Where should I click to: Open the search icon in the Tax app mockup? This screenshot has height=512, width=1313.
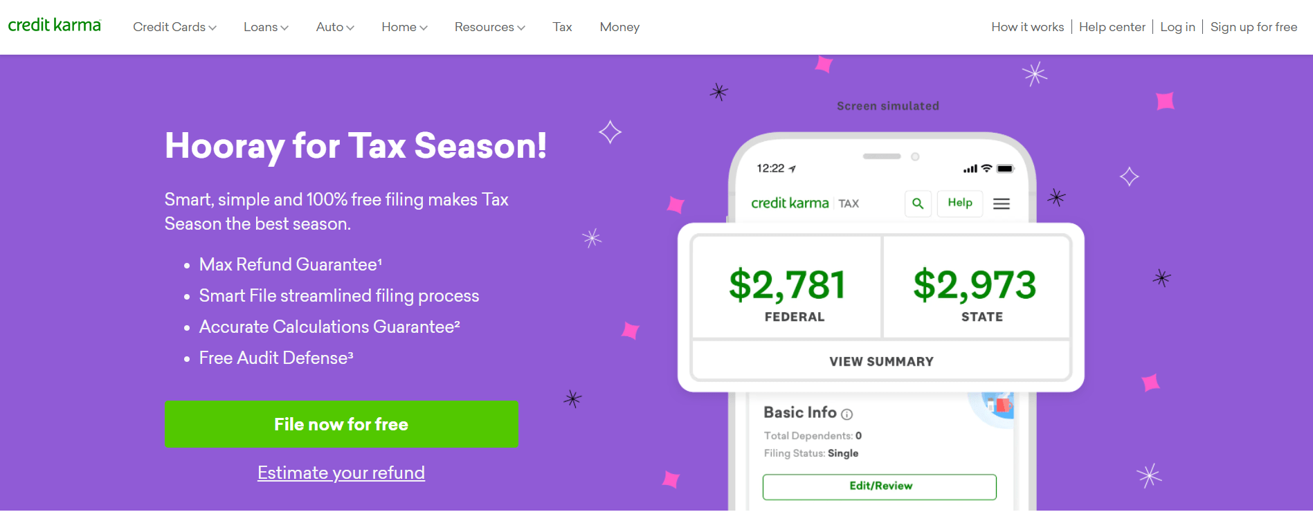tap(918, 203)
